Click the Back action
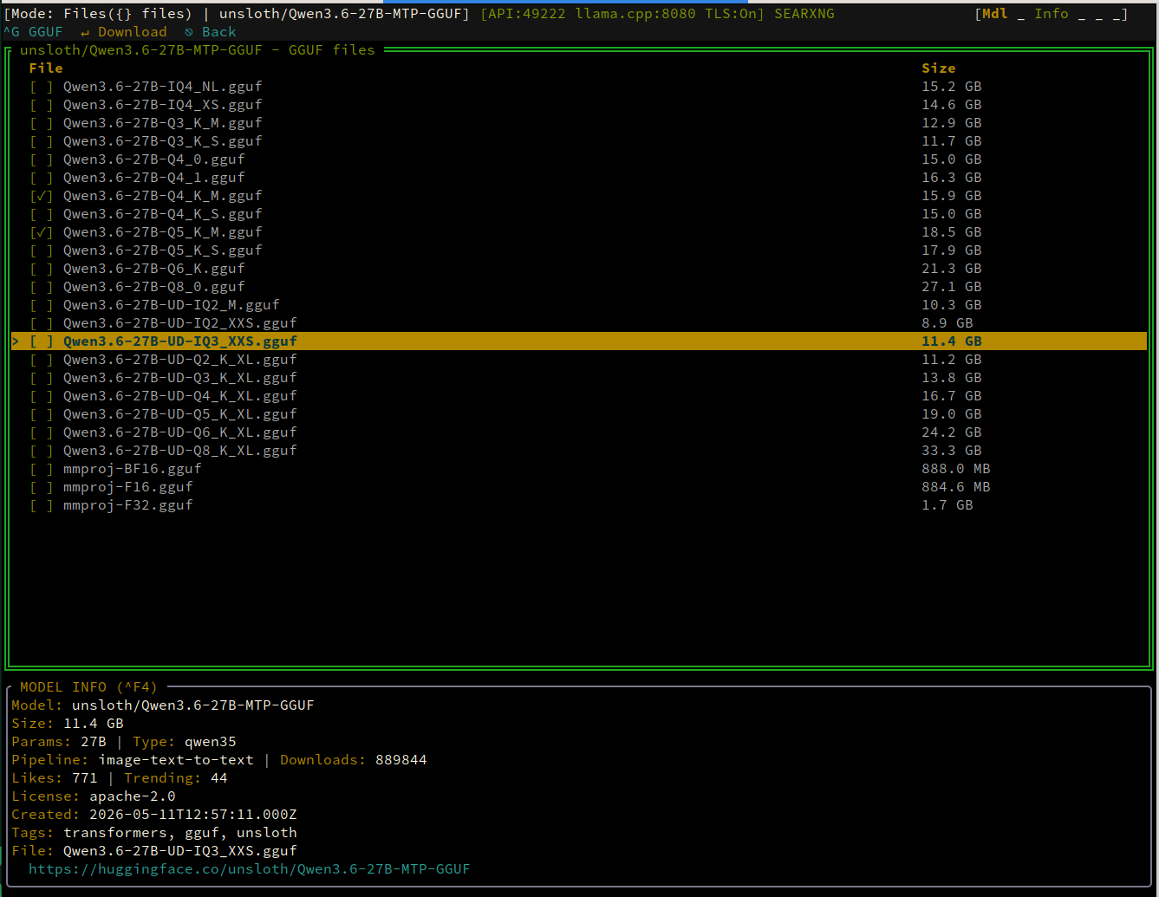 (x=211, y=32)
